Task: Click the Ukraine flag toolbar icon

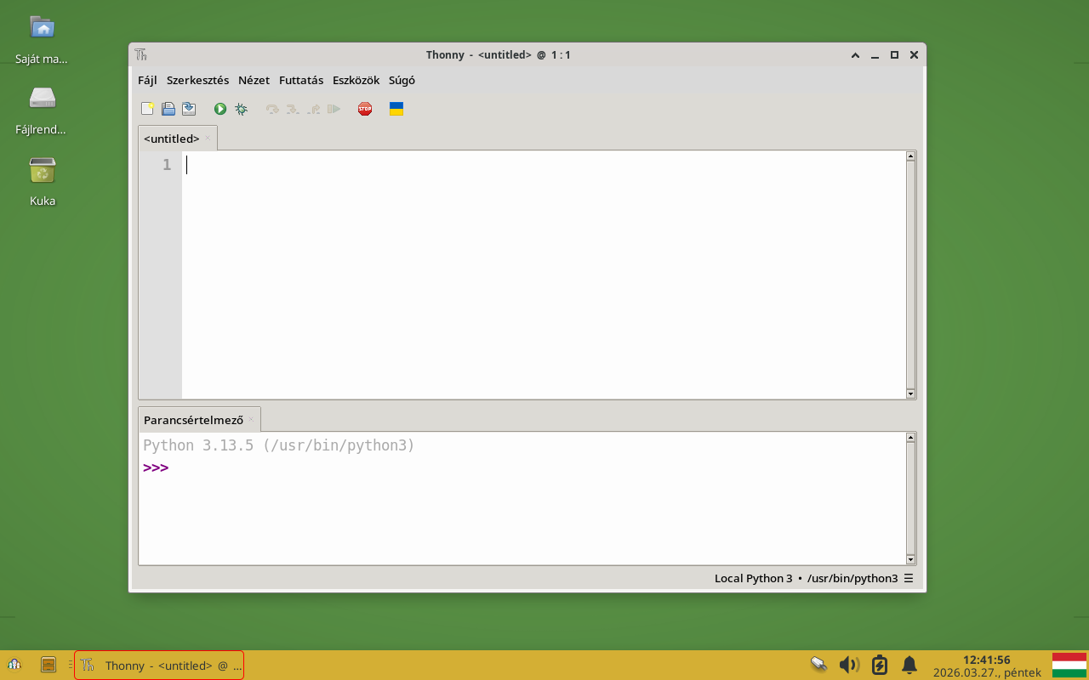Action: [x=396, y=109]
